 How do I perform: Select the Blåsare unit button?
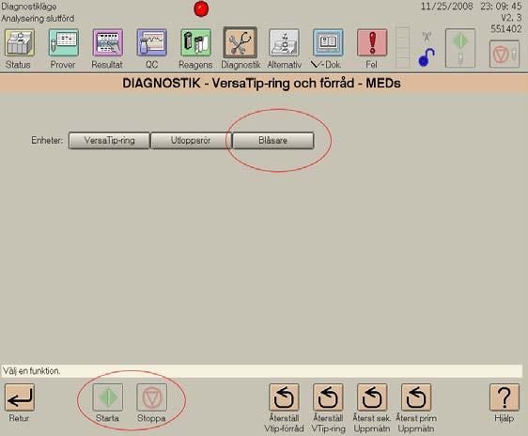[x=273, y=140]
